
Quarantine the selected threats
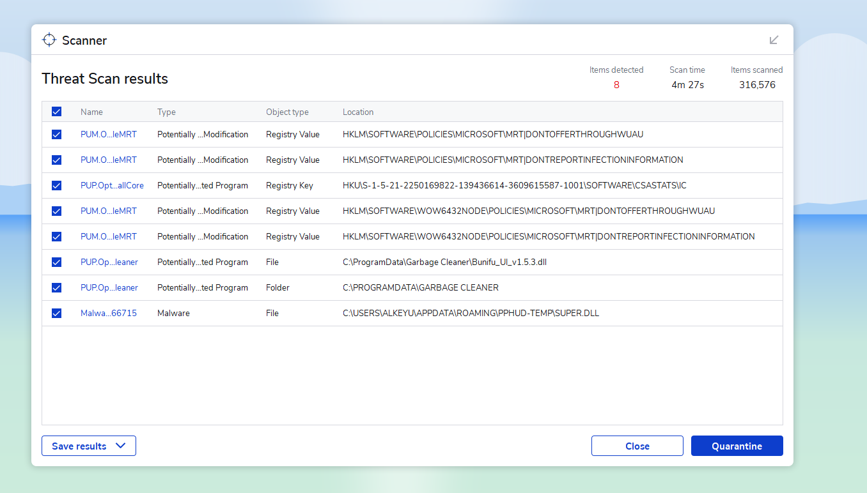coord(737,446)
